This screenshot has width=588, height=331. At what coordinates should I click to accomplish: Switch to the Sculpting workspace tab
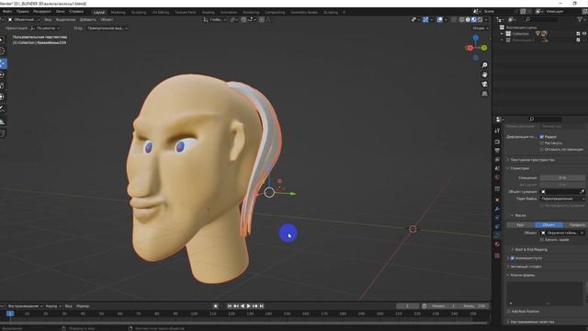(139, 12)
